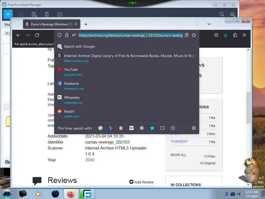This screenshot has height=199, width=265.
Task: Click the add download plus button in Free Download Manager
Action: pyautogui.click(x=8, y=14)
